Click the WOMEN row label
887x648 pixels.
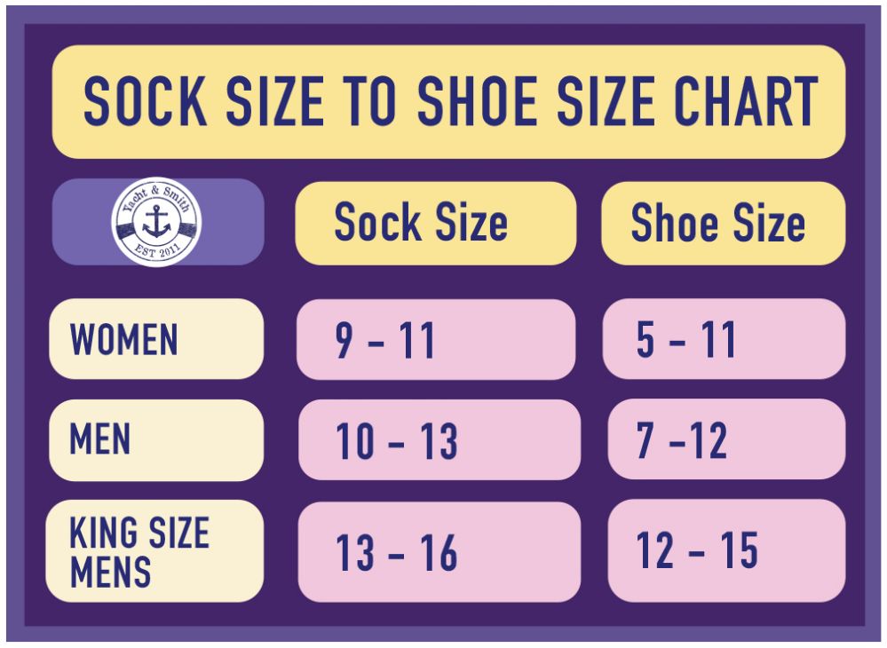coord(124,339)
